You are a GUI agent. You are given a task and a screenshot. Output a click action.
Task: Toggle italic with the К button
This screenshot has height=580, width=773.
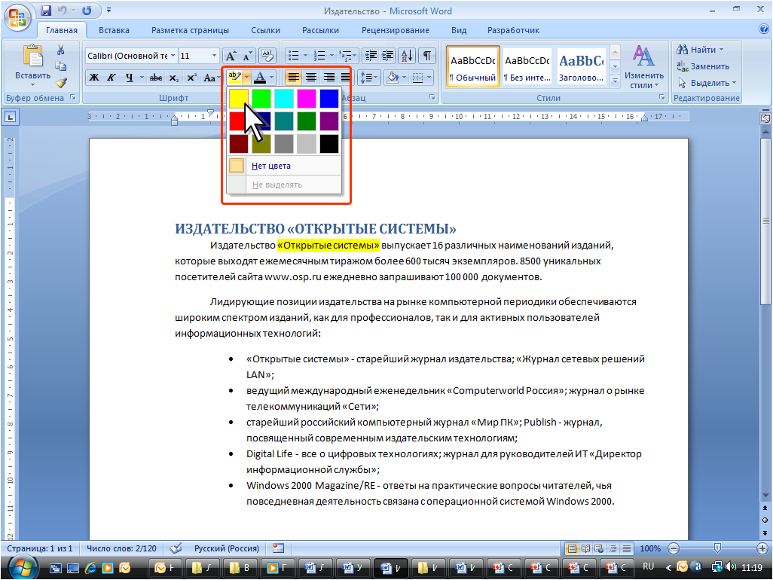pos(112,78)
